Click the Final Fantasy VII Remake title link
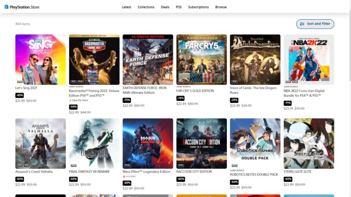The image size is (351, 197). 89,172
